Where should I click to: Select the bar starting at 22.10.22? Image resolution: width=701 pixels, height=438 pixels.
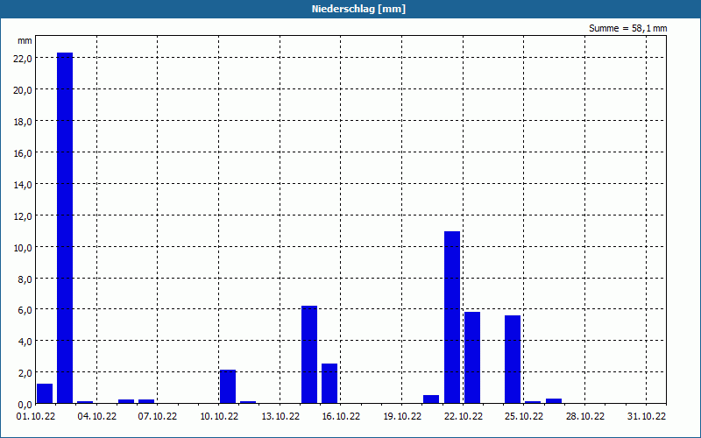(x=472, y=358)
